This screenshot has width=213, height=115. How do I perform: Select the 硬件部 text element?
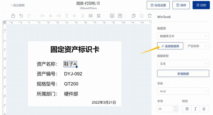[x=71, y=94]
